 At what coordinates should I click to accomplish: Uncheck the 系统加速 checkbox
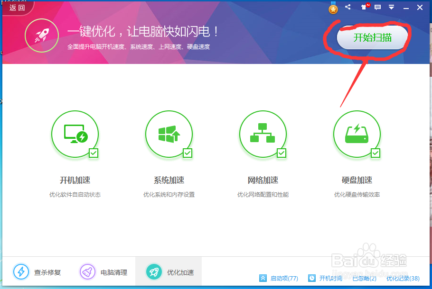tap(188, 153)
